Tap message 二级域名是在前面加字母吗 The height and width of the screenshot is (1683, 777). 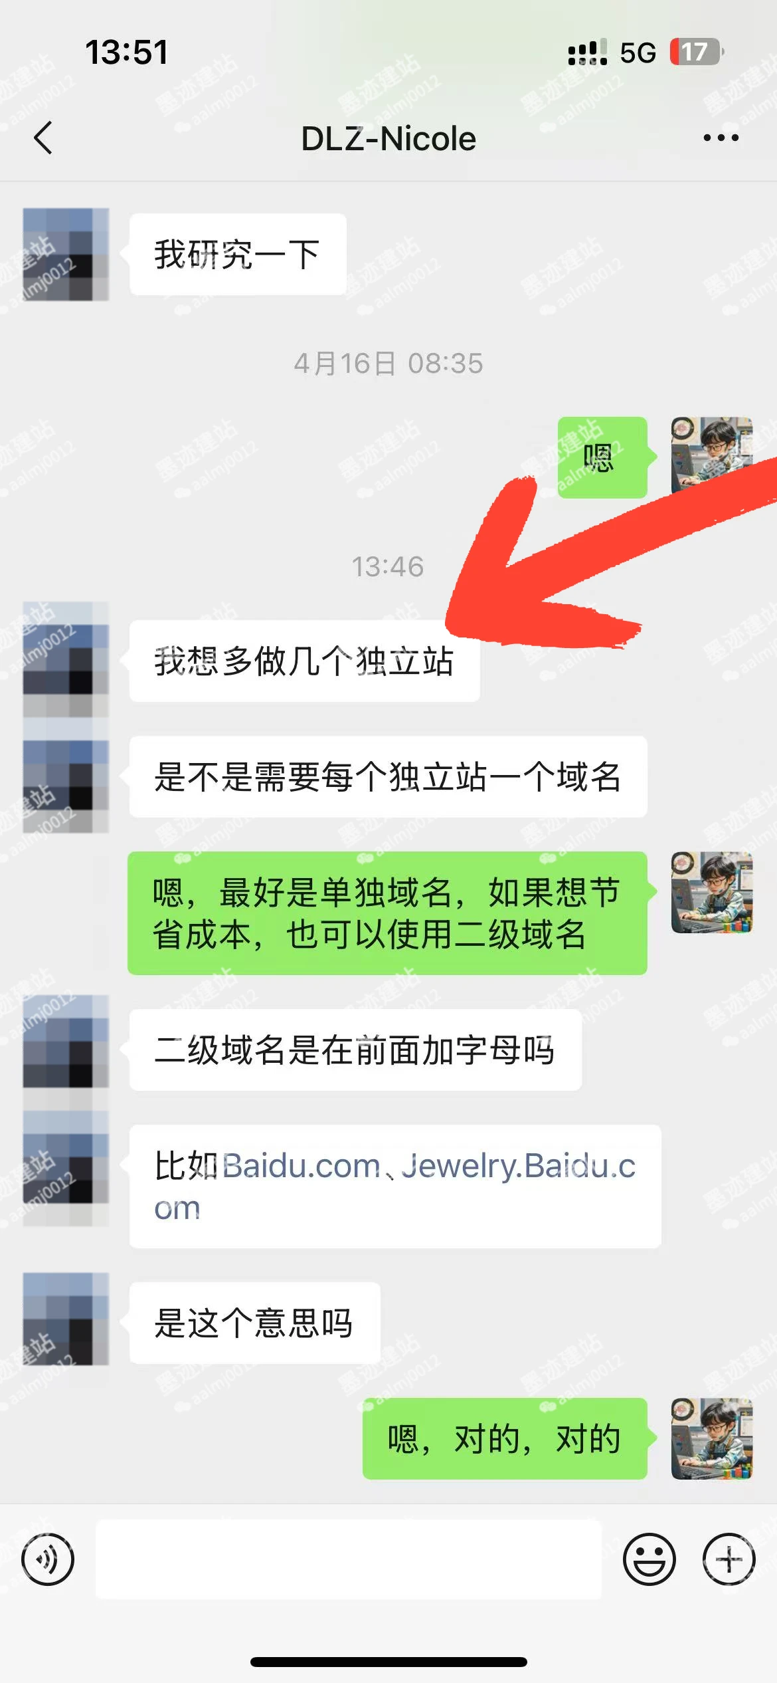point(355,1050)
